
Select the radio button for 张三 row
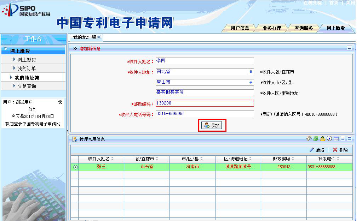coord(75,167)
